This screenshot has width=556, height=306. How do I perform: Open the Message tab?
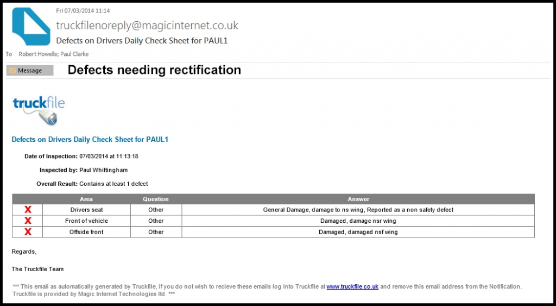point(30,70)
